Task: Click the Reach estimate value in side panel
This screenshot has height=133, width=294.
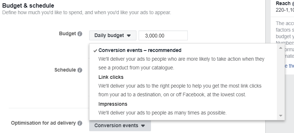Action: tap(285, 10)
